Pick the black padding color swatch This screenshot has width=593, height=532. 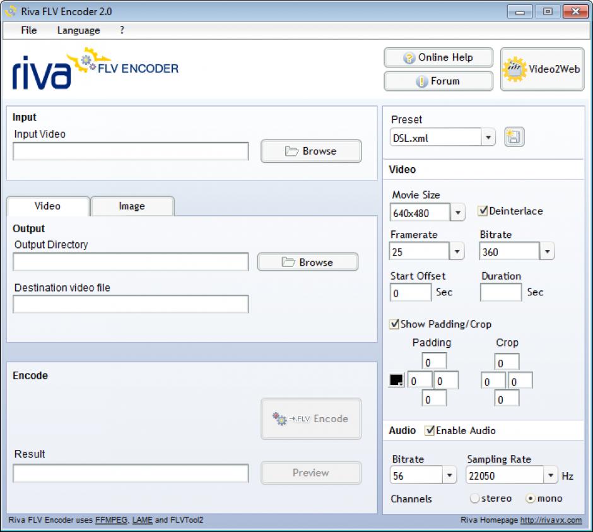pyautogui.click(x=397, y=380)
